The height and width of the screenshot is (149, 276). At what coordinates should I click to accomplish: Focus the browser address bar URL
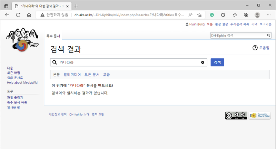[x=129, y=15]
